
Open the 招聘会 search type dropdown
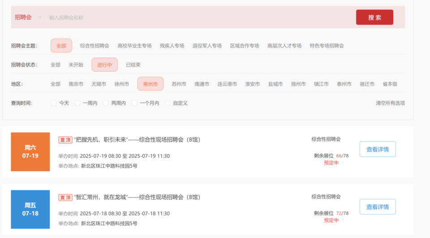pos(28,17)
